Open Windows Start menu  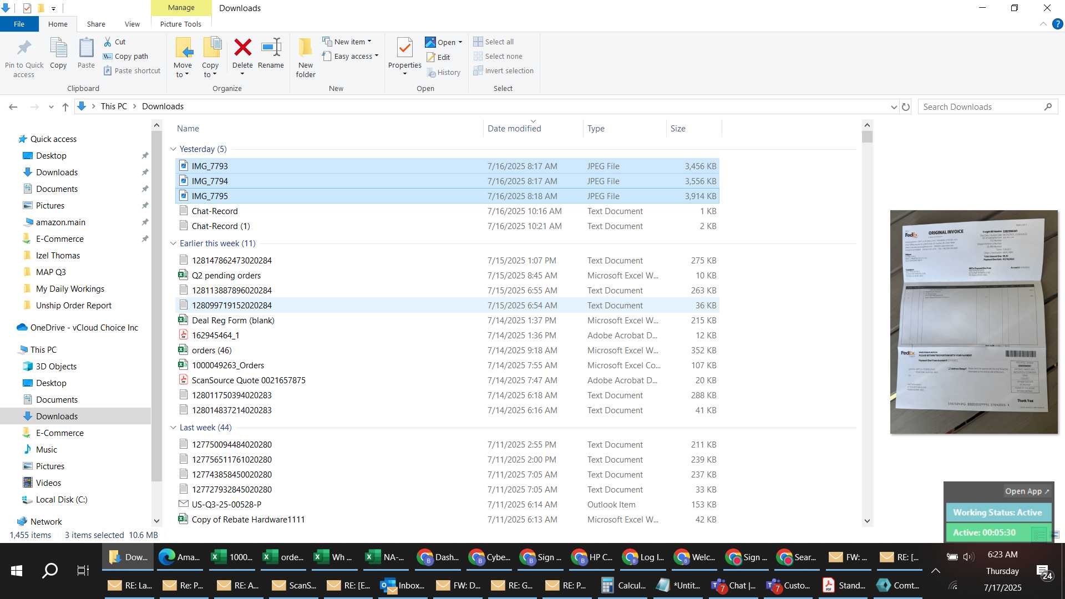point(17,570)
